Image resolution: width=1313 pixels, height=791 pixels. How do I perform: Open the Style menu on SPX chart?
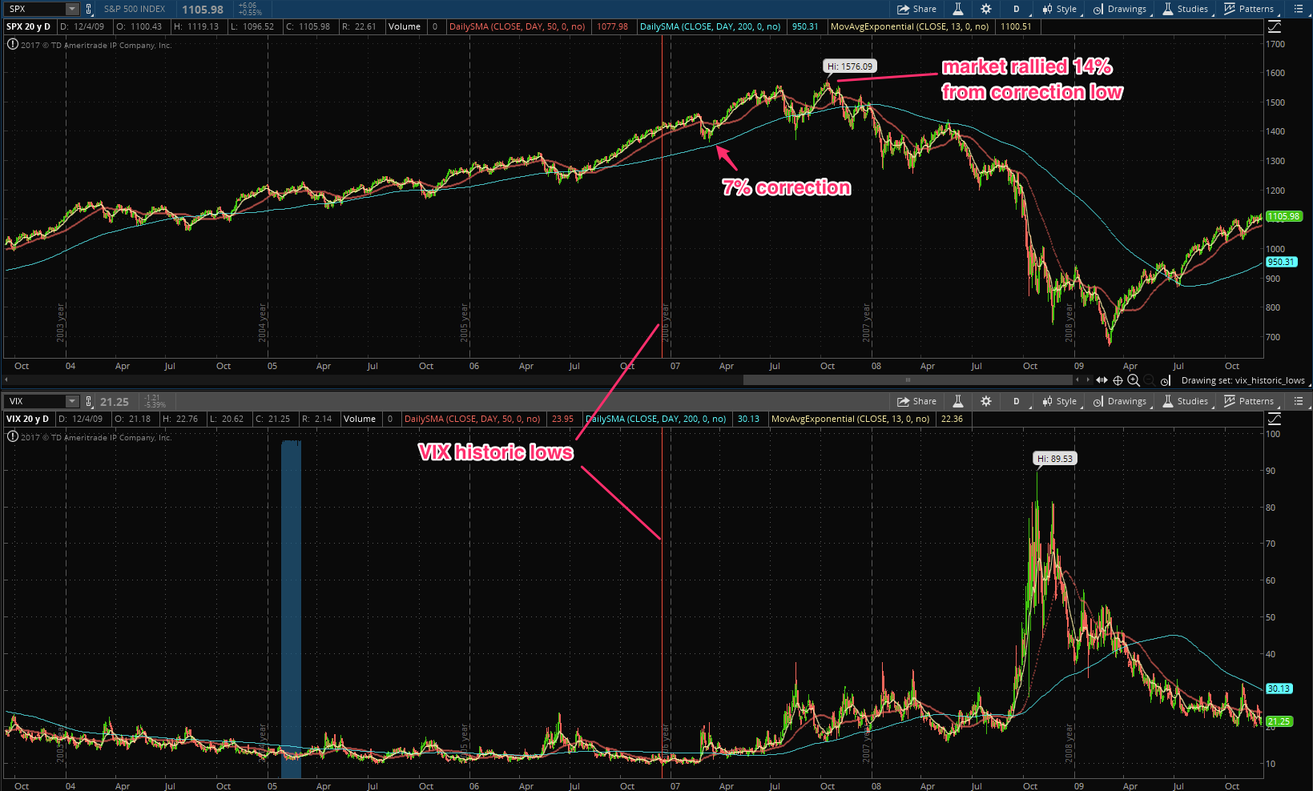pos(1059,9)
